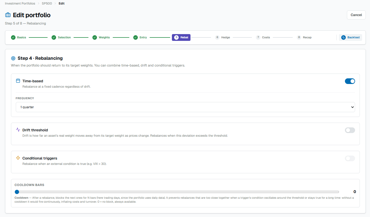
Task: Go to the Selection step
Action: pos(61,37)
